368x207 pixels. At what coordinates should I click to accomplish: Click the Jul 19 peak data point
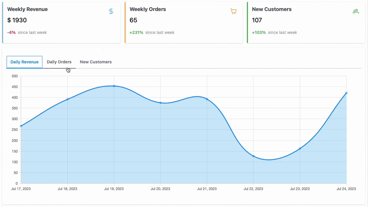point(114,86)
